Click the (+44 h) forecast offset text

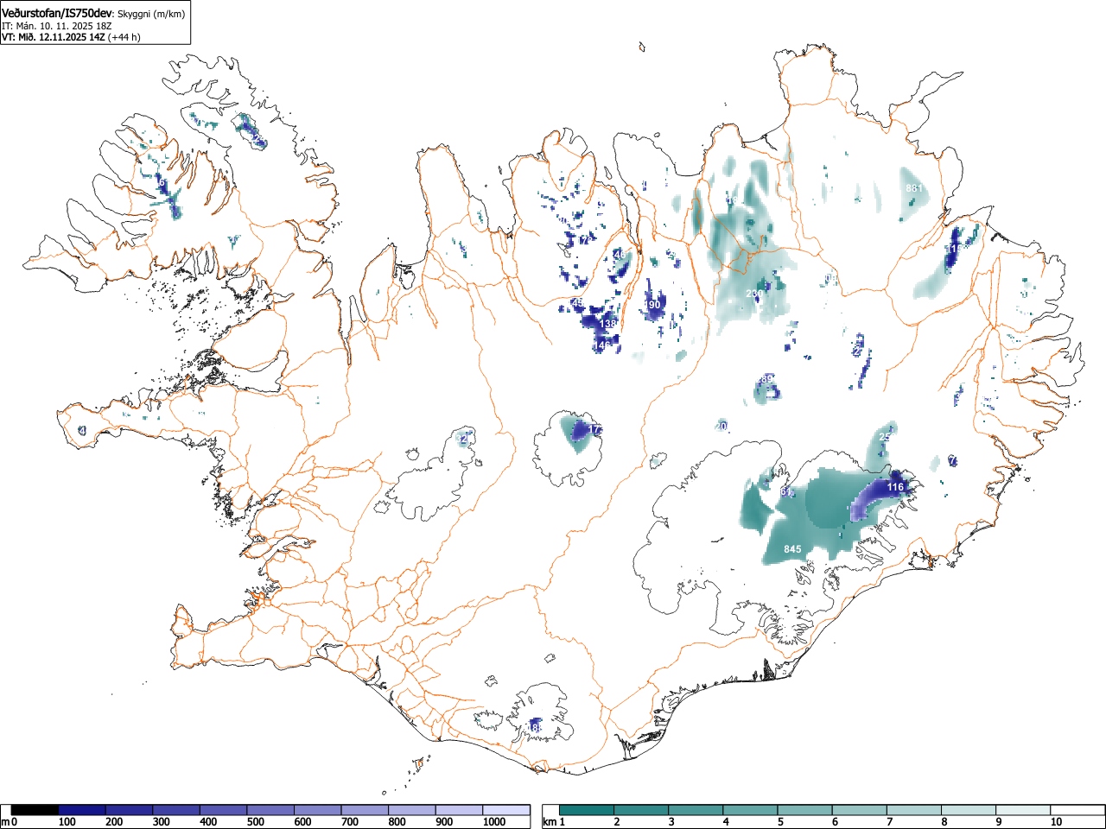point(124,37)
